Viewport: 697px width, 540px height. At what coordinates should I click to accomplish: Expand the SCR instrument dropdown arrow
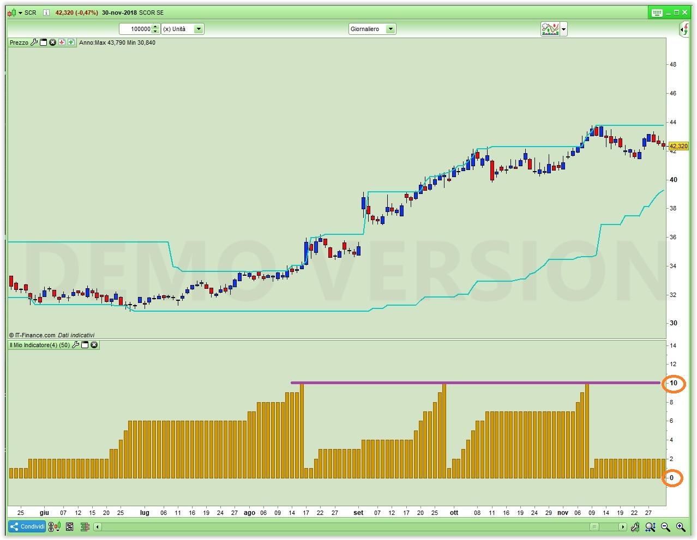[20, 13]
